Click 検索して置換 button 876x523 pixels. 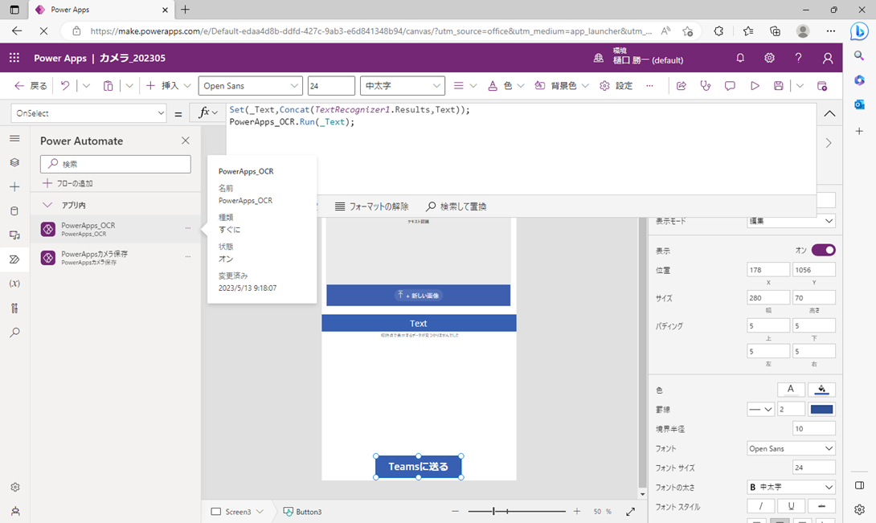(456, 206)
